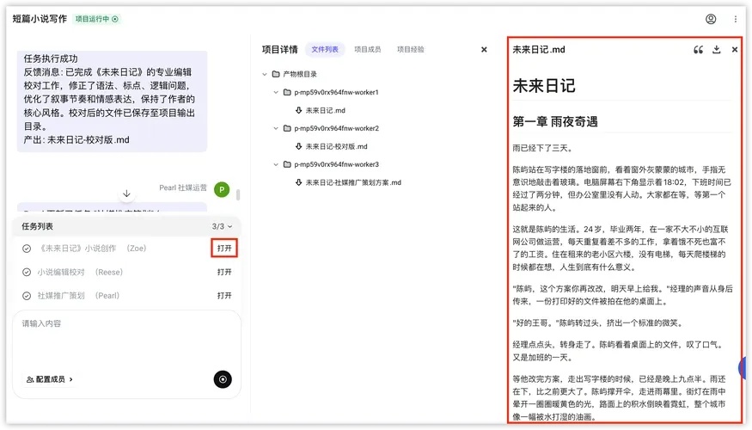The height and width of the screenshot is (430, 752).
Task: Select 未来日记.md in the file tree
Action: (x=325, y=110)
